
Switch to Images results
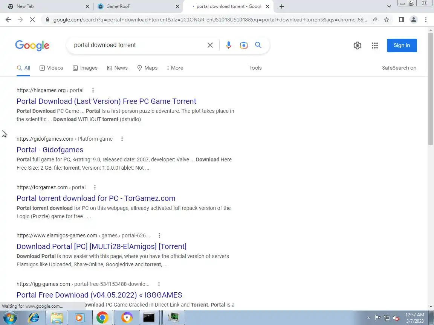[x=85, y=68]
